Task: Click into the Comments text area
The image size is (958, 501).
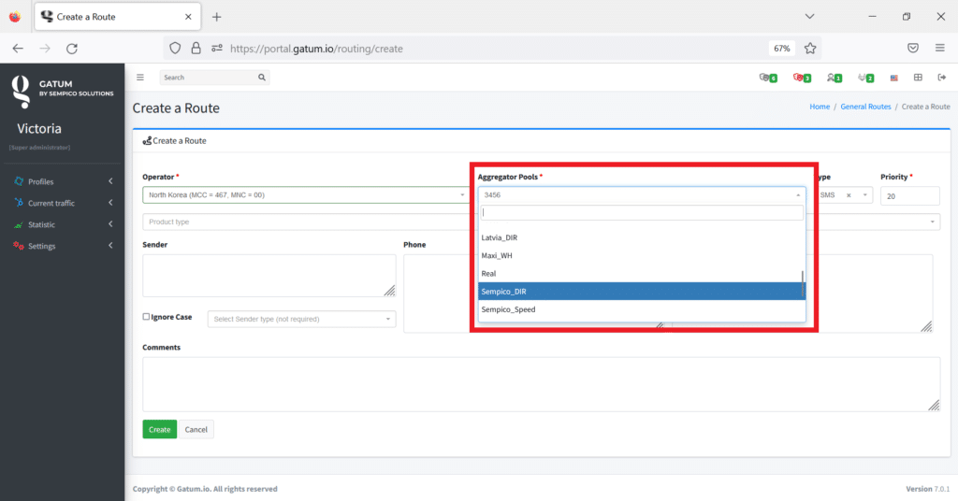Action: (541, 383)
